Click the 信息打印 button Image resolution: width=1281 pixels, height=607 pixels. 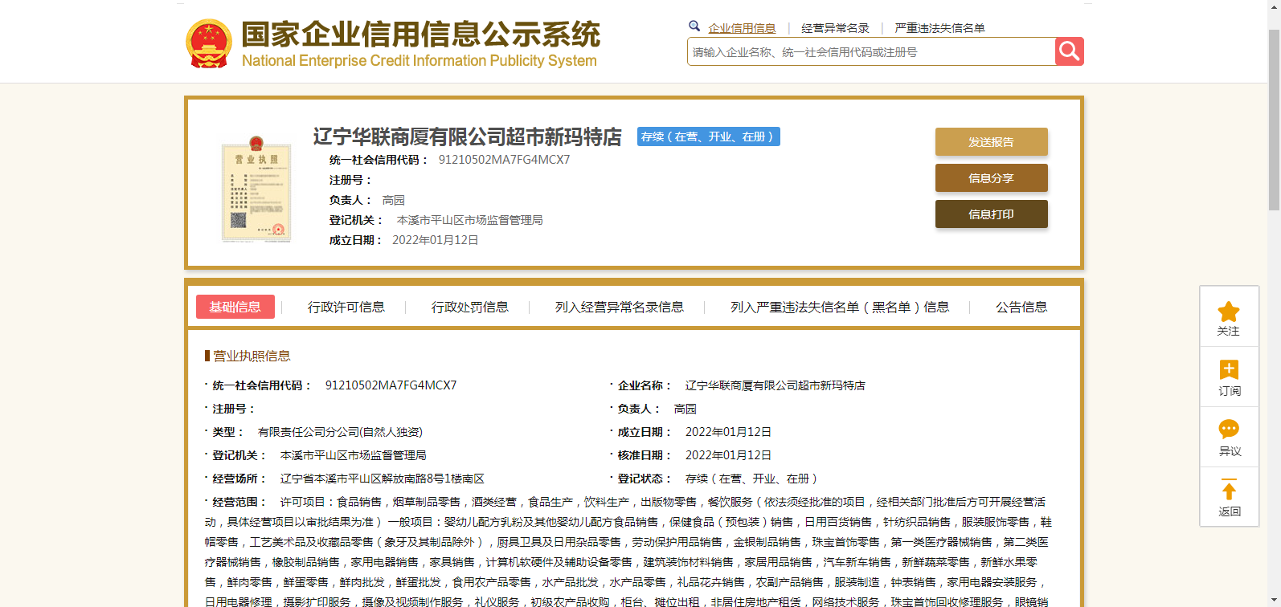pos(991,214)
